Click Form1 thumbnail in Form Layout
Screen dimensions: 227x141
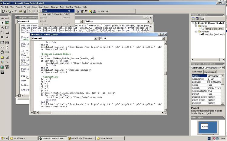coord(204,126)
